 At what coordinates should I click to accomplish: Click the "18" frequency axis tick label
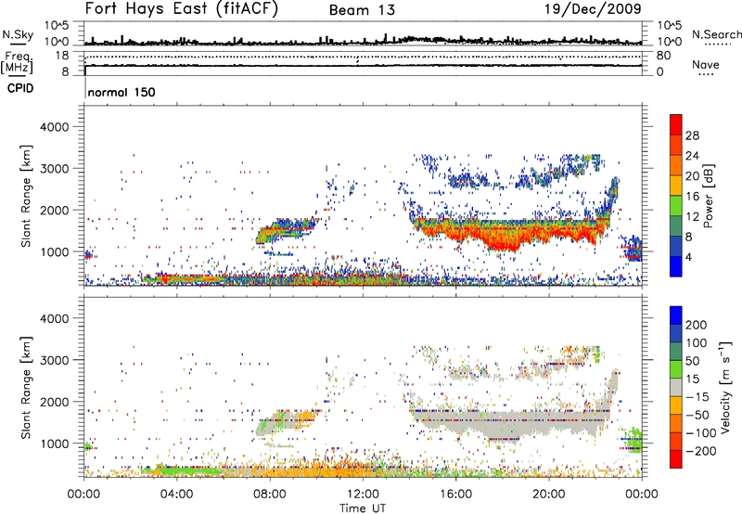point(62,56)
